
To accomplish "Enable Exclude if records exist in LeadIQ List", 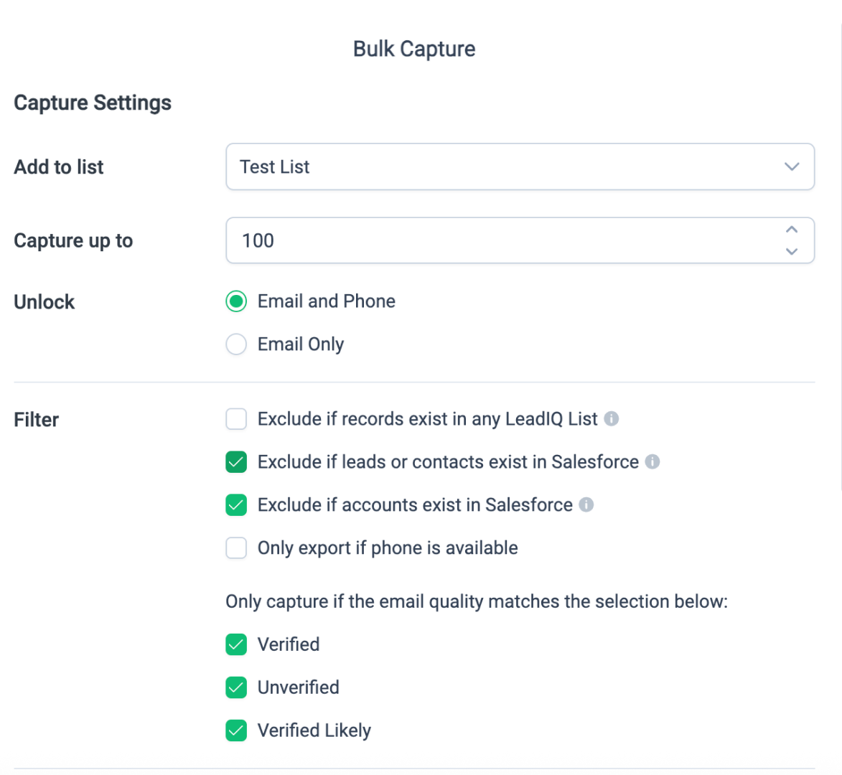I will pyautogui.click(x=236, y=419).
